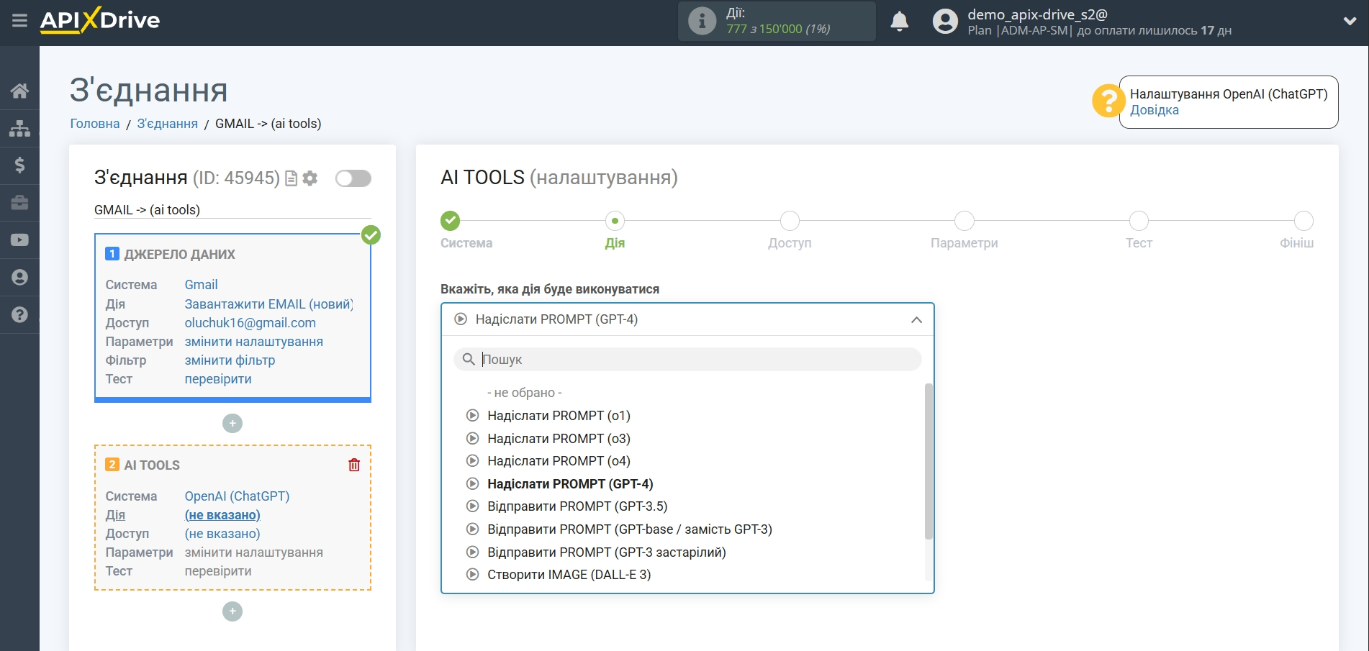The height and width of the screenshot is (651, 1369).
Task: Expand the account dropdown chevron
Action: (x=1350, y=22)
